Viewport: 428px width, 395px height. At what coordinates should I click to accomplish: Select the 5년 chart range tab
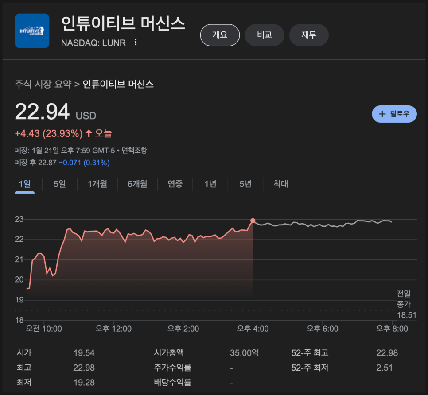click(x=245, y=184)
